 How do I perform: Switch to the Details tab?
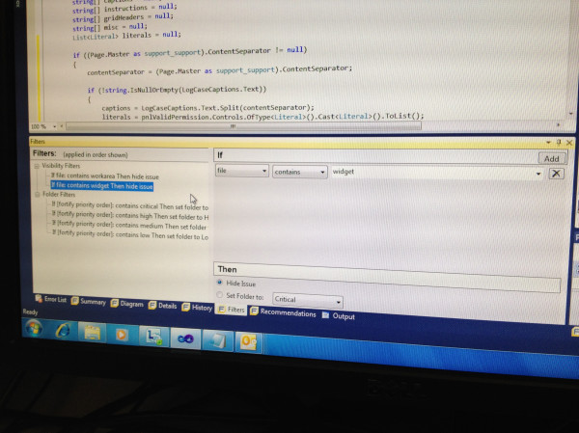[163, 306]
